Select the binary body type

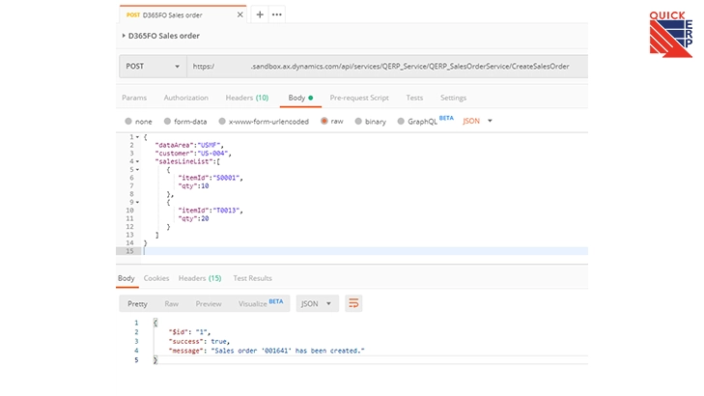point(358,122)
